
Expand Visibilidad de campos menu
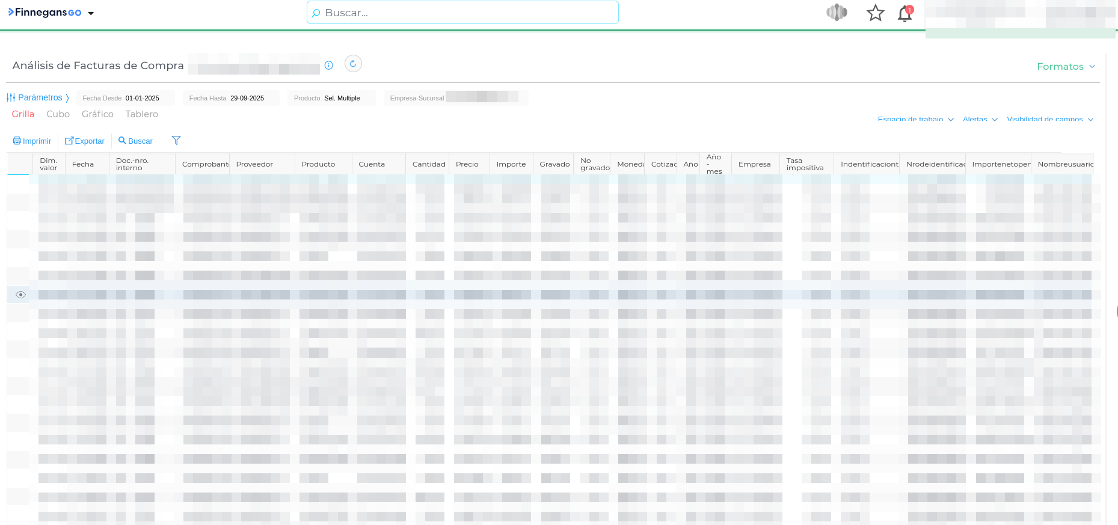coord(1049,119)
